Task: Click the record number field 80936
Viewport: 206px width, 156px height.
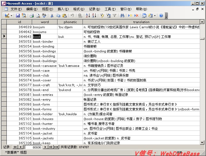Action: click(33, 147)
